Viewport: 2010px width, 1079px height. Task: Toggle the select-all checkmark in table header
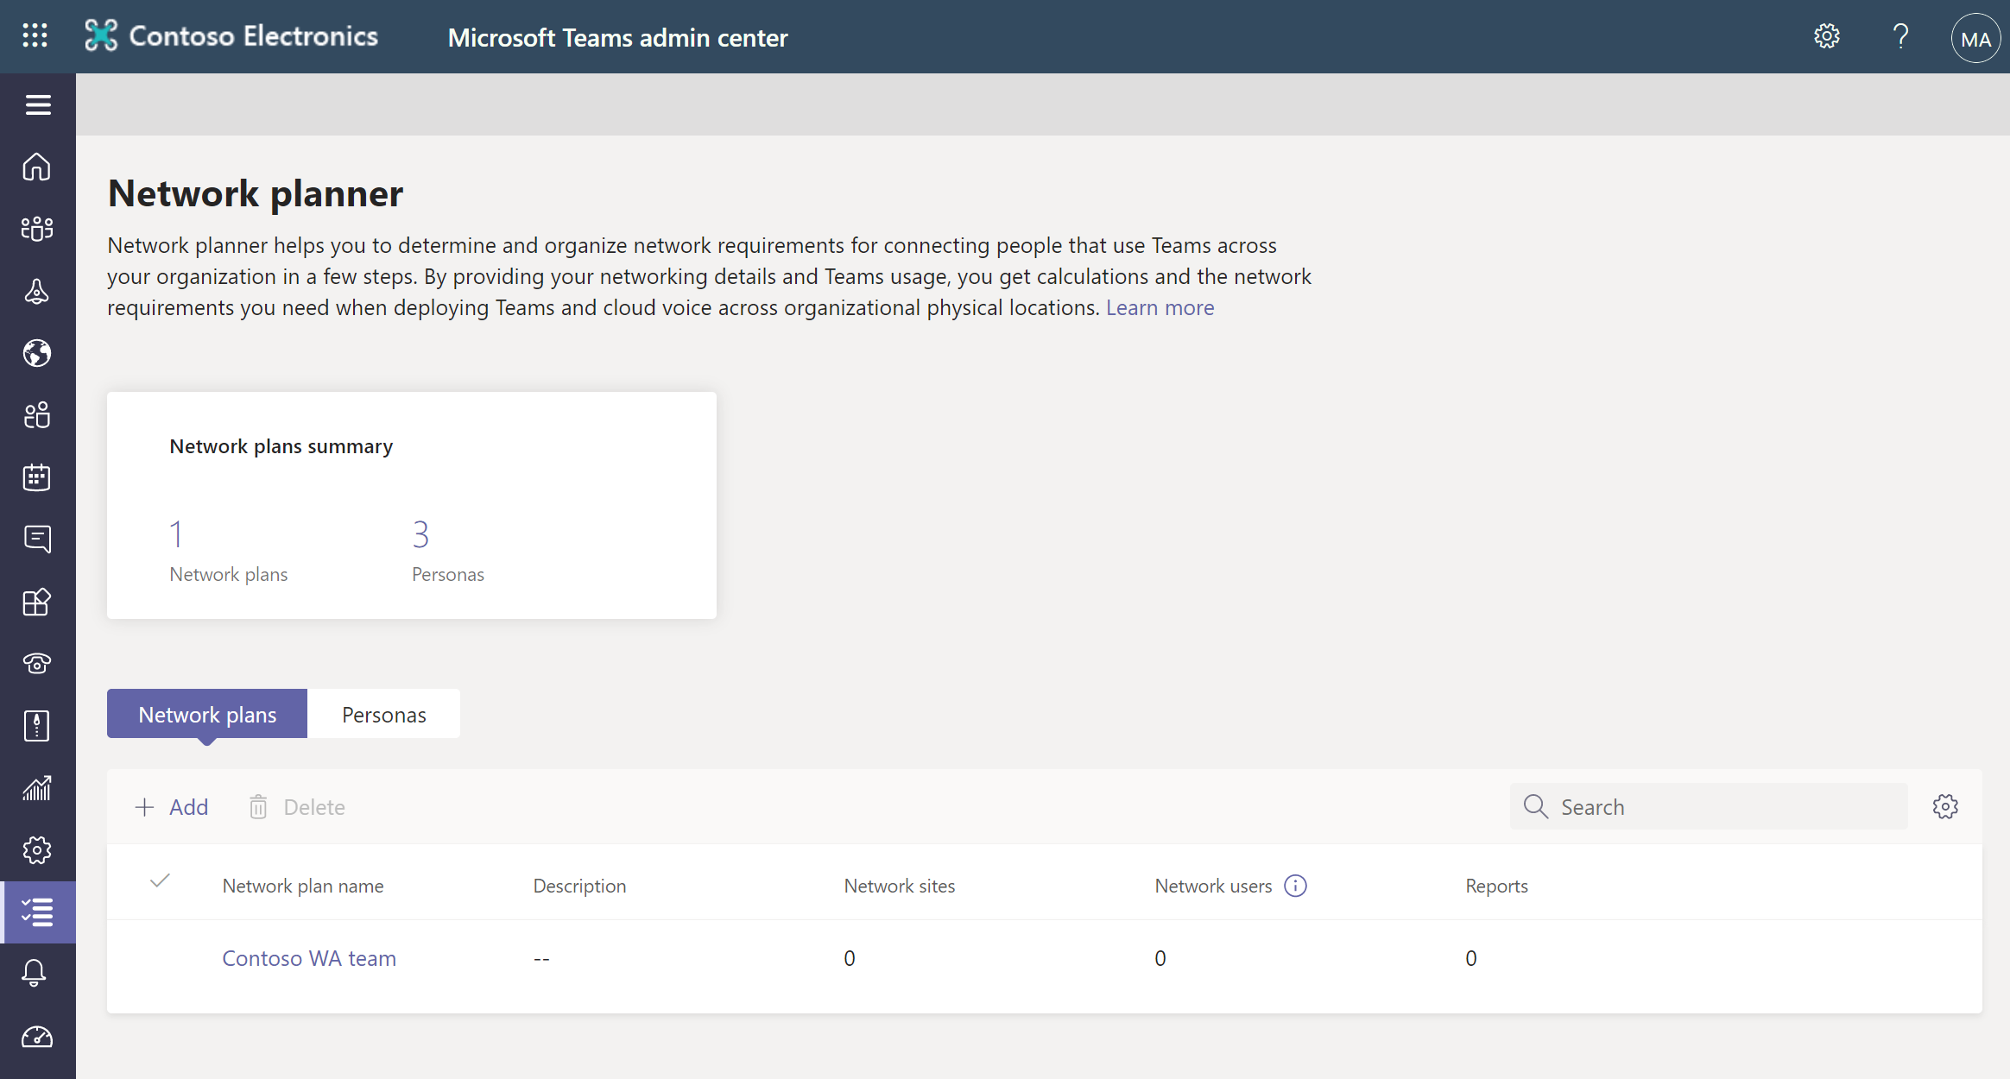tap(160, 881)
